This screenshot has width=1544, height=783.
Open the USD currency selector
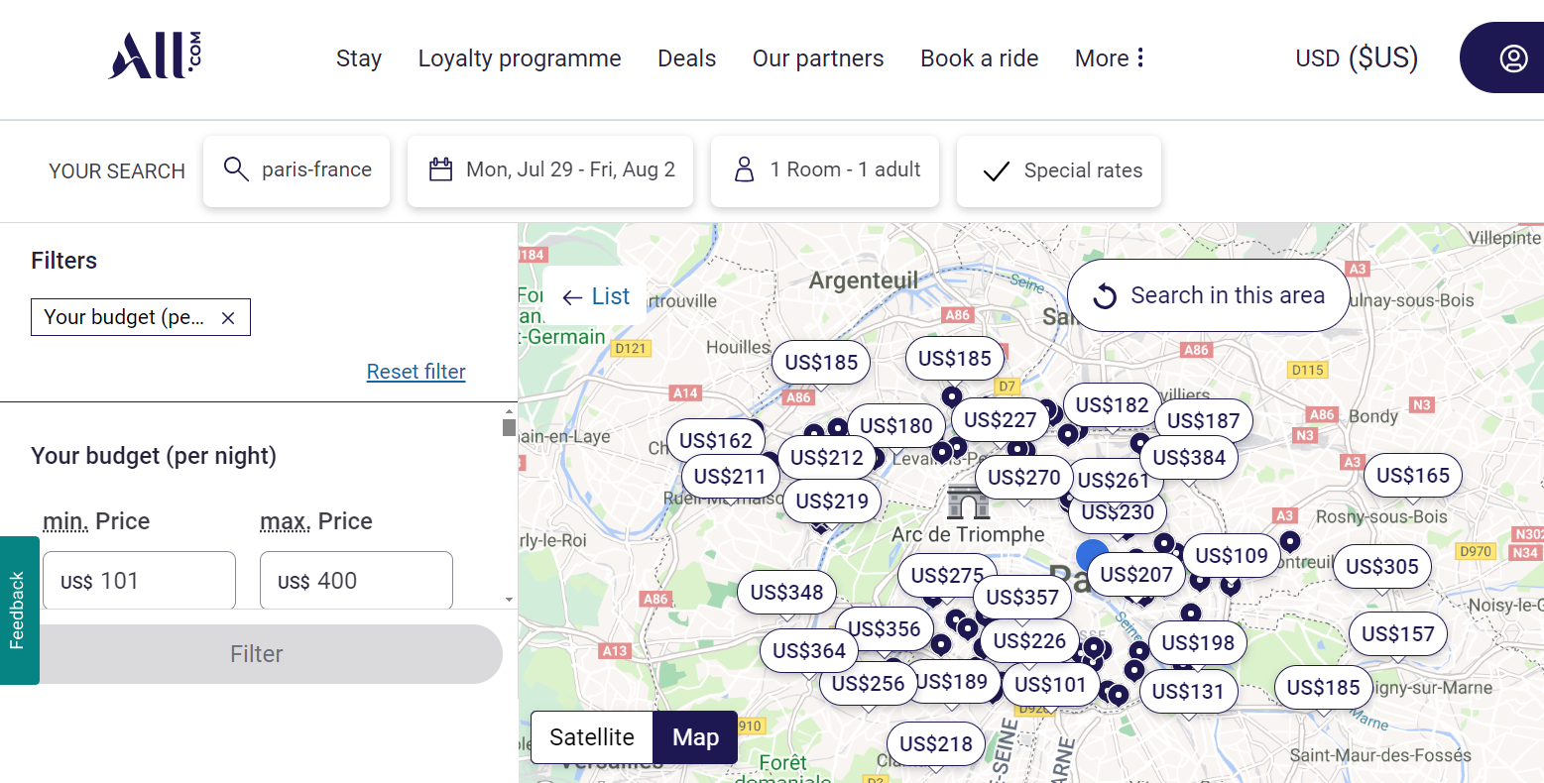[x=1356, y=57]
